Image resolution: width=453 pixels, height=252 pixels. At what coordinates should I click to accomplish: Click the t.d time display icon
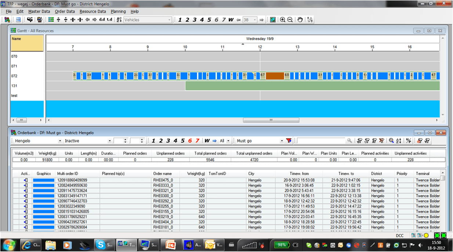[109, 19]
